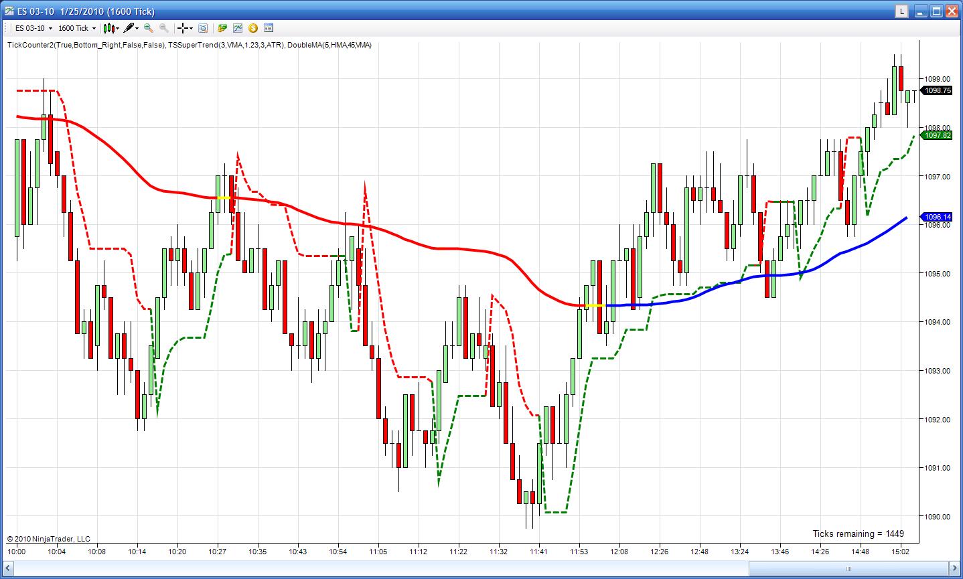Click the 10:27 time axis label
The width and height of the screenshot is (963, 579).
[x=218, y=552]
